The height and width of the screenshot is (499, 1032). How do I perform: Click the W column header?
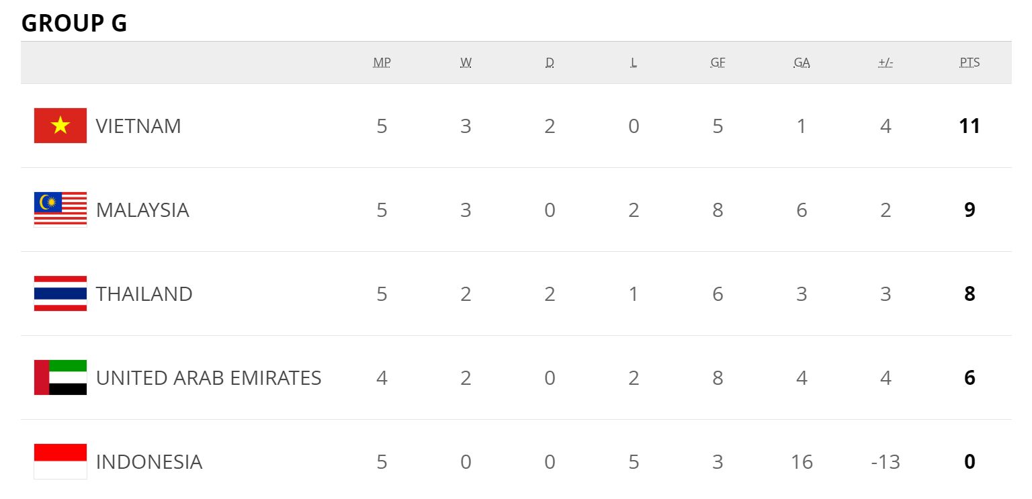click(x=466, y=62)
